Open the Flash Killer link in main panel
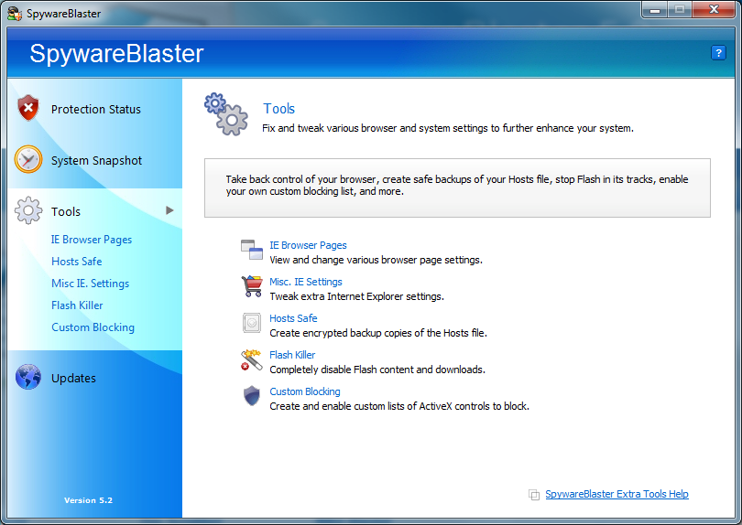This screenshot has width=742, height=525. click(x=292, y=355)
